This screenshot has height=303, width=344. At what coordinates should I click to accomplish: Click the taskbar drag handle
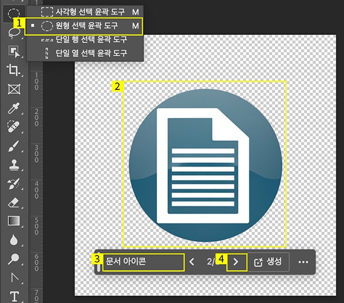(99, 262)
